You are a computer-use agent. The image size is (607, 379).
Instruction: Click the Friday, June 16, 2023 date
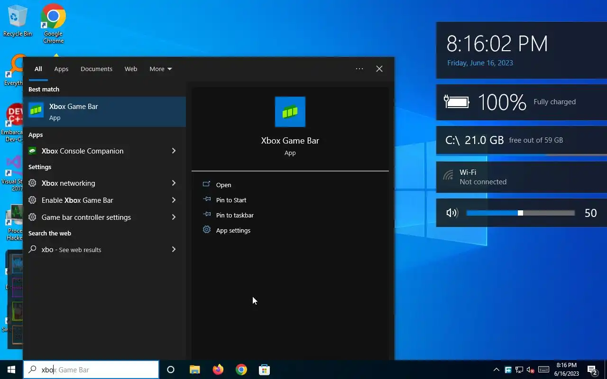480,63
